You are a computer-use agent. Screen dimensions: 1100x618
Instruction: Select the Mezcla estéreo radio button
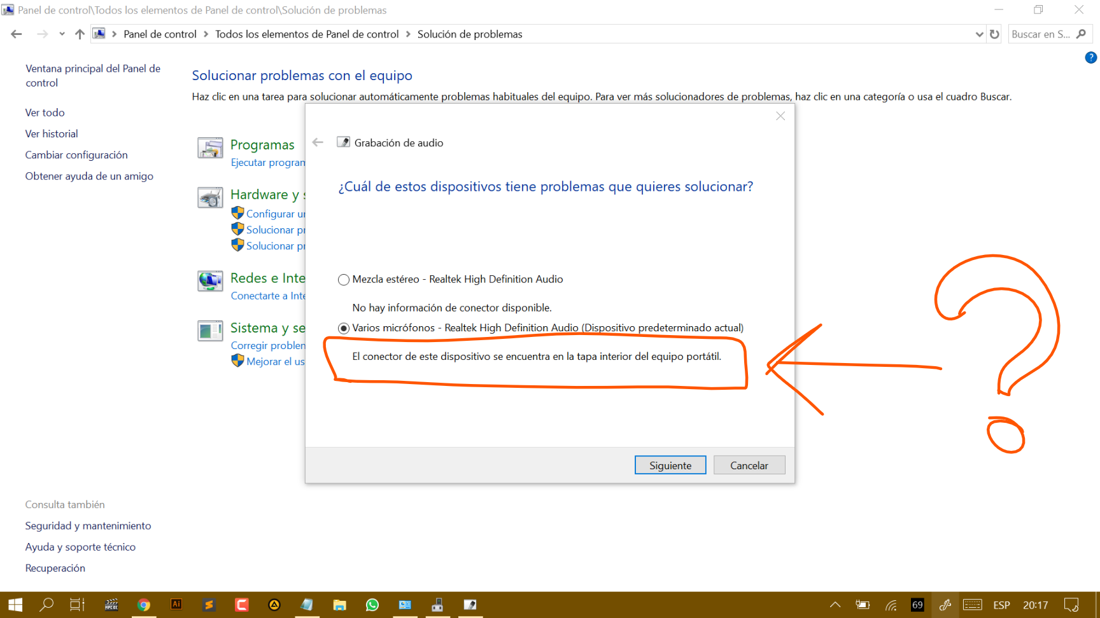tap(344, 280)
